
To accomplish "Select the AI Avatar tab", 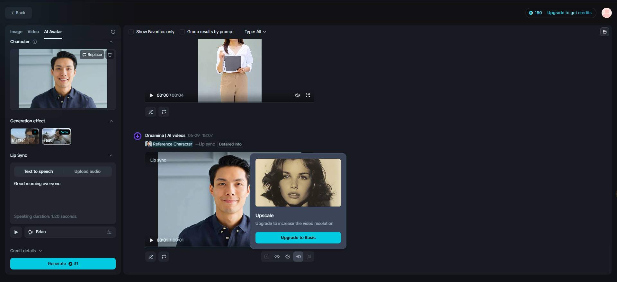I will pyautogui.click(x=53, y=32).
